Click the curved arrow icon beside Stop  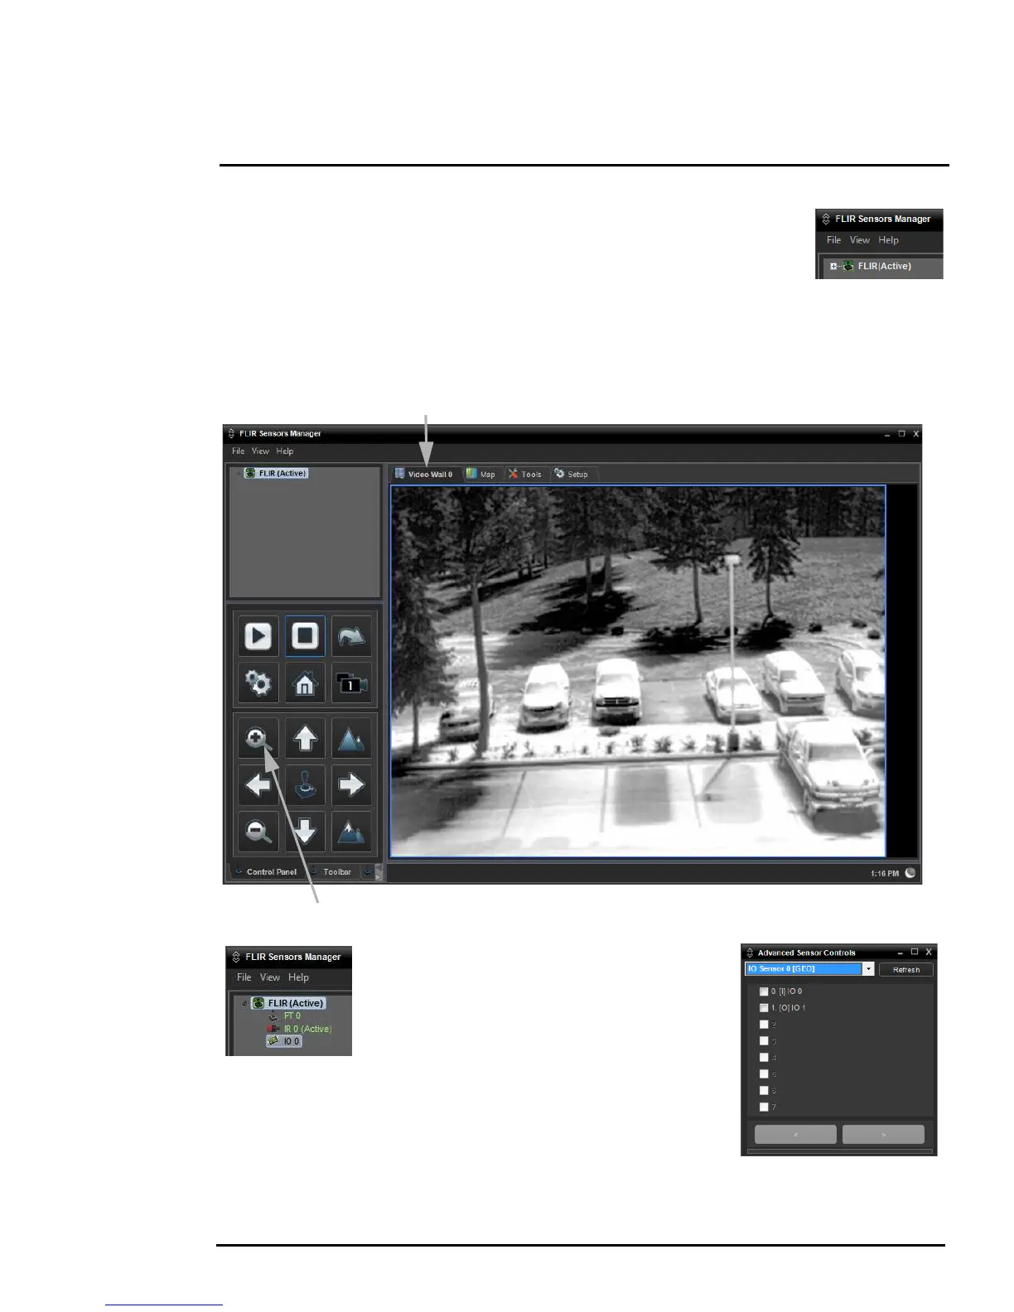pyautogui.click(x=351, y=636)
